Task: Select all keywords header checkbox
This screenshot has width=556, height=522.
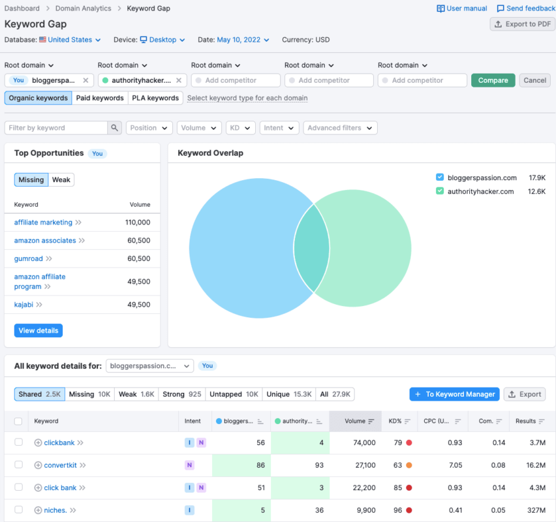Action: 18,422
